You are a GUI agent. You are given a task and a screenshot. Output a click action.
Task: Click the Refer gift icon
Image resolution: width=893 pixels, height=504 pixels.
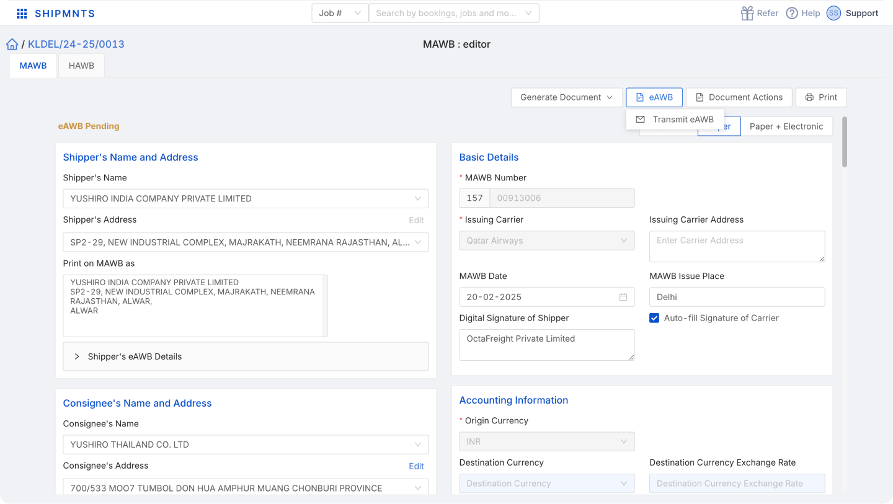tap(747, 13)
